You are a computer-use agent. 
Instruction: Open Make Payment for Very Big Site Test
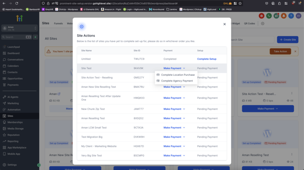(174, 156)
